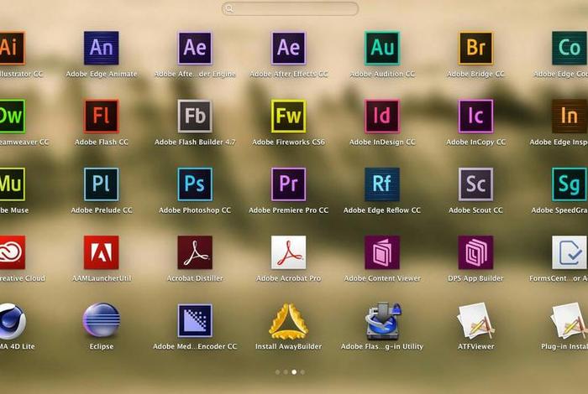Viewport: 588px width, 394px height.
Task: Launch Eclipse
Action: [x=102, y=320]
